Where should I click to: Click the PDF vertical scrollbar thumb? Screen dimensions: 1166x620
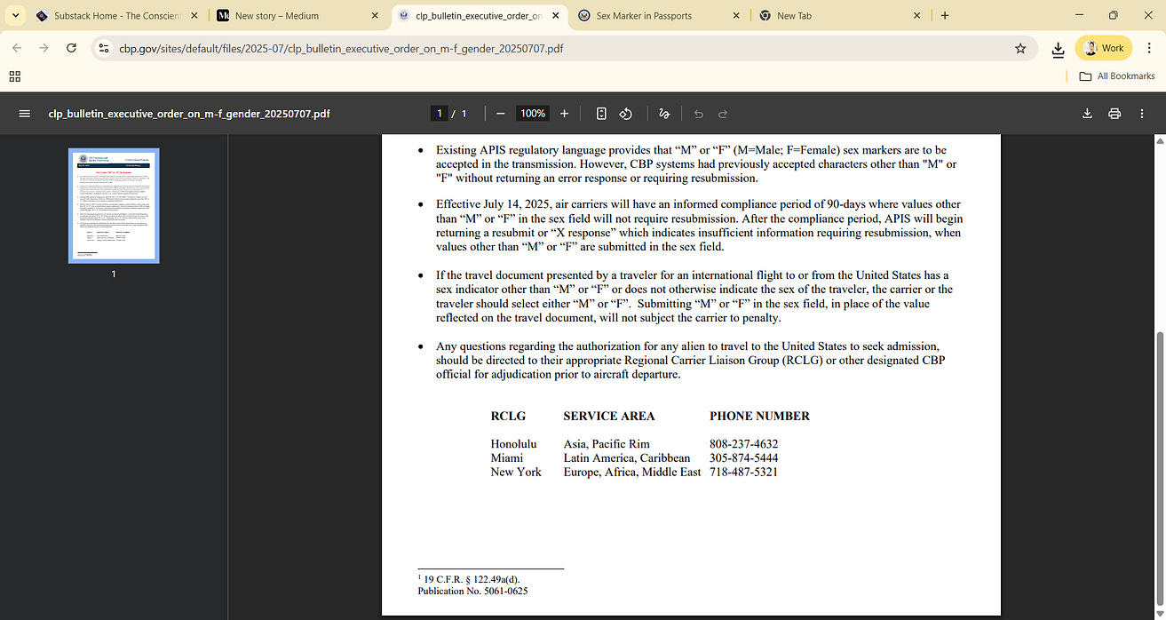pos(1162,469)
